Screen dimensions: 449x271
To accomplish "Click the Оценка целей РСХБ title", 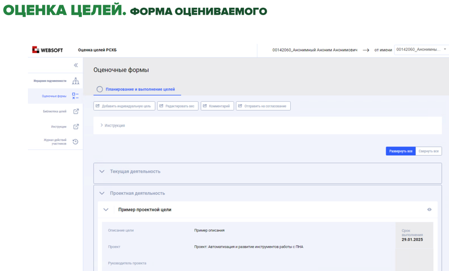I will (x=97, y=50).
